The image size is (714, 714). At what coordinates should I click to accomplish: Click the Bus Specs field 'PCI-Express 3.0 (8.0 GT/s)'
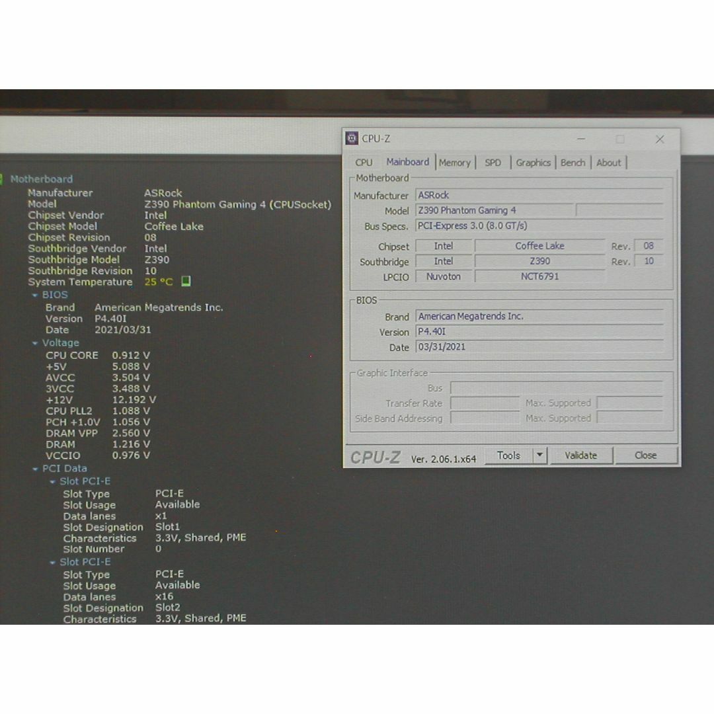[x=539, y=226]
